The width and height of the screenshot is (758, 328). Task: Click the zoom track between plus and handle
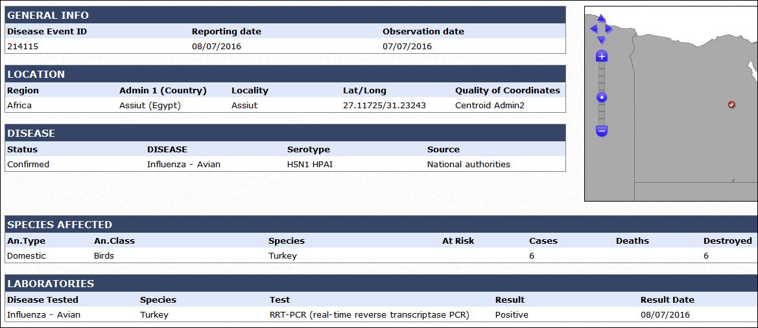(601, 77)
